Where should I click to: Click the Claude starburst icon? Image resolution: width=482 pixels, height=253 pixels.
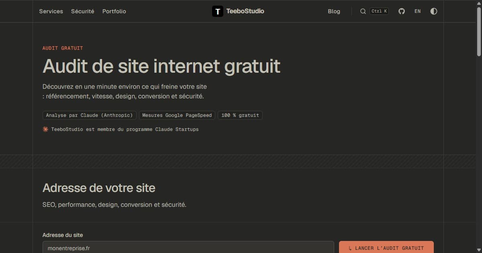tap(45, 129)
